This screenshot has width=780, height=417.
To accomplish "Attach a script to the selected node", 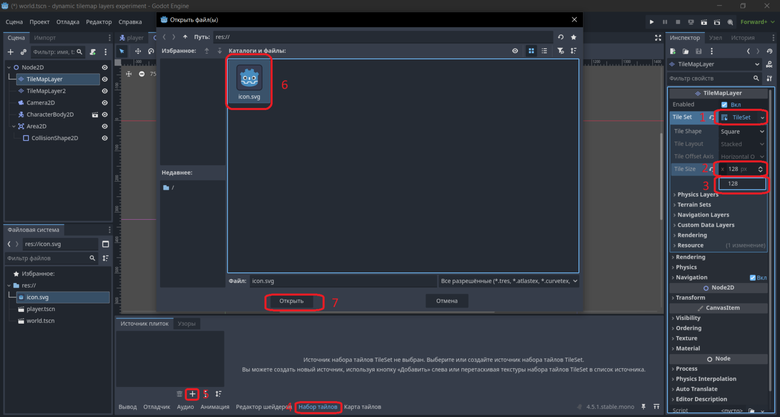I will click(93, 52).
